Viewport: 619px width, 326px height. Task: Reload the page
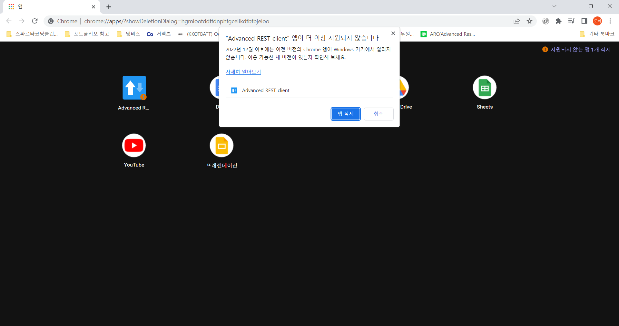[x=35, y=21]
